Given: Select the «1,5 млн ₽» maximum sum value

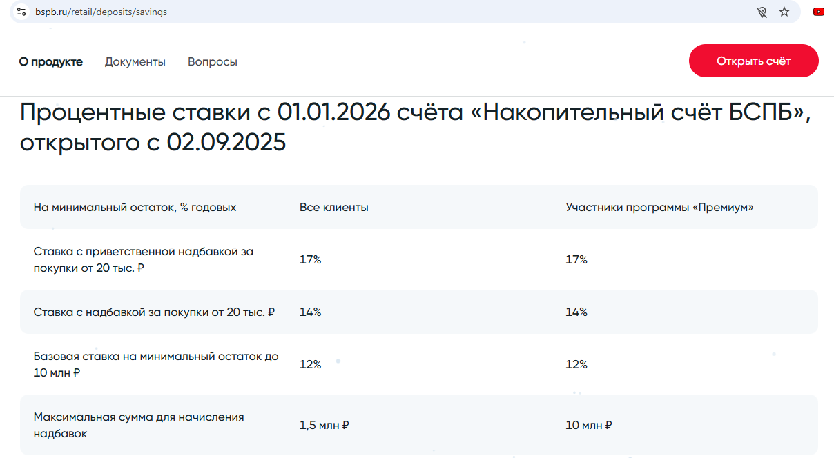Looking at the screenshot, I should [x=324, y=425].
